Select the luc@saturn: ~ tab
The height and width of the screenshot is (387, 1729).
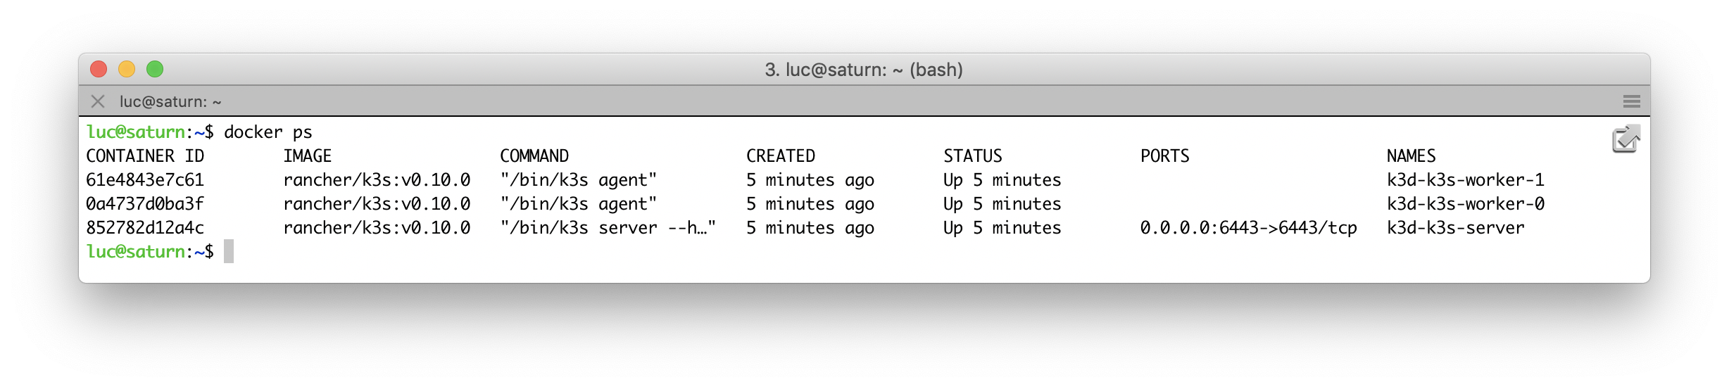(170, 101)
